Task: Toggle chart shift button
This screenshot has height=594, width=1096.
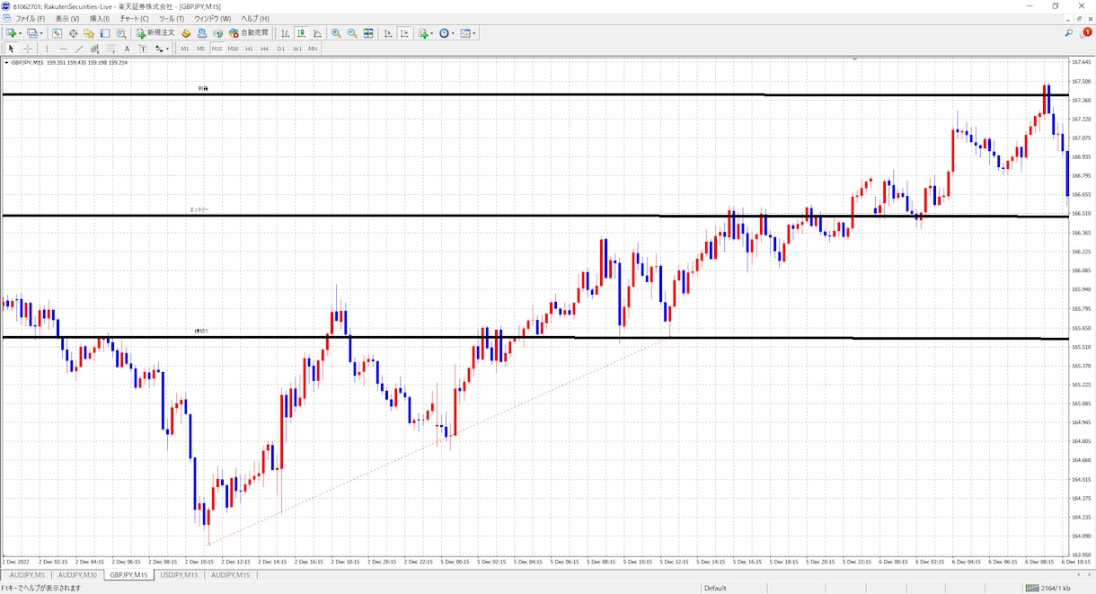Action: coord(404,33)
